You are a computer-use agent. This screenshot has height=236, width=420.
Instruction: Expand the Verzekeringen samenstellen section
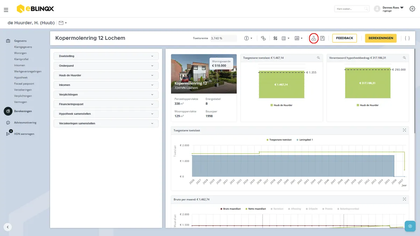[106, 123]
